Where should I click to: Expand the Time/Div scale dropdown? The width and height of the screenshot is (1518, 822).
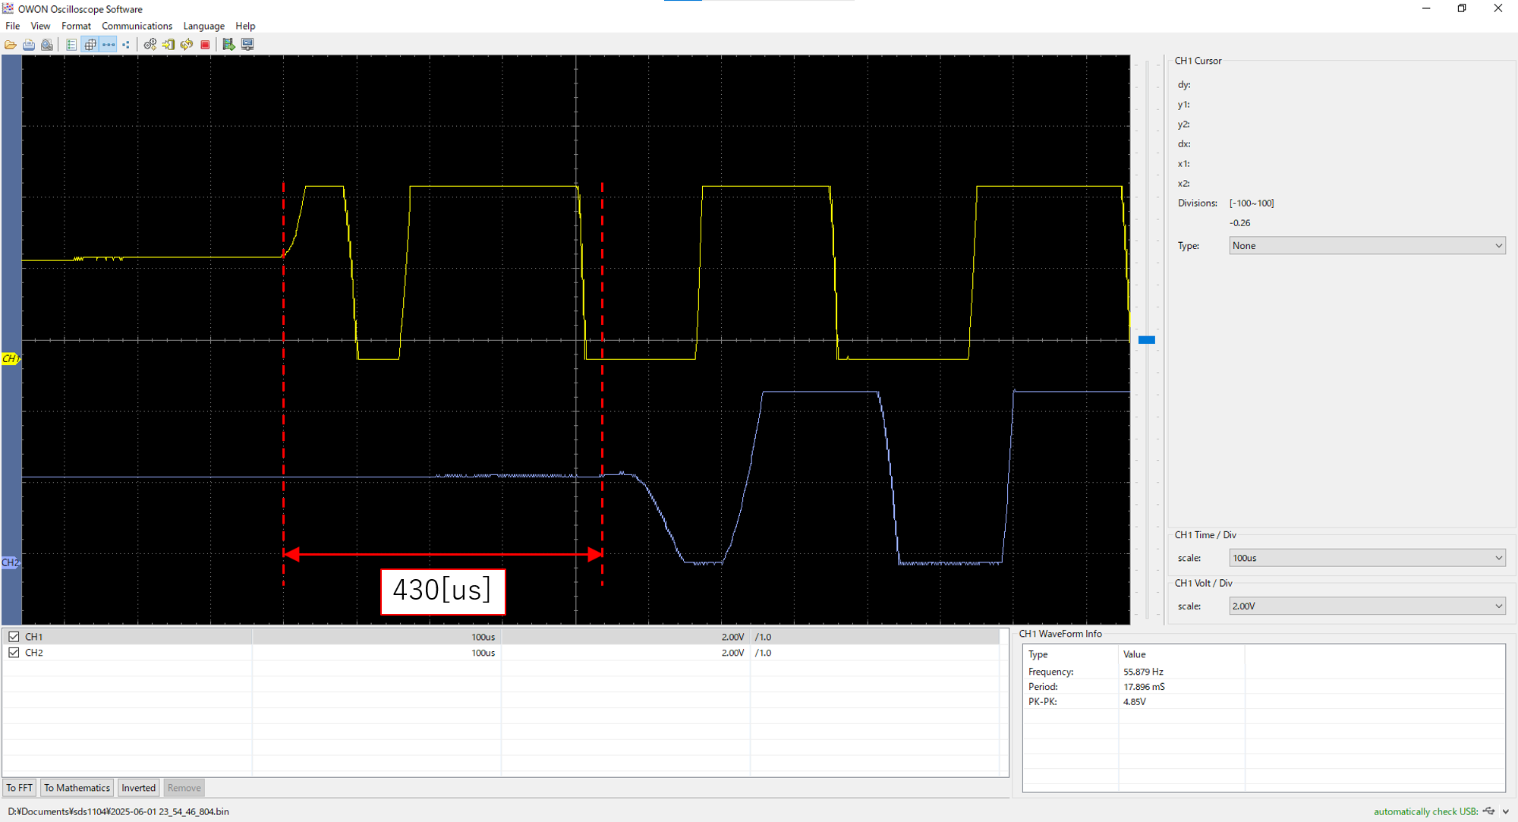tap(1367, 558)
